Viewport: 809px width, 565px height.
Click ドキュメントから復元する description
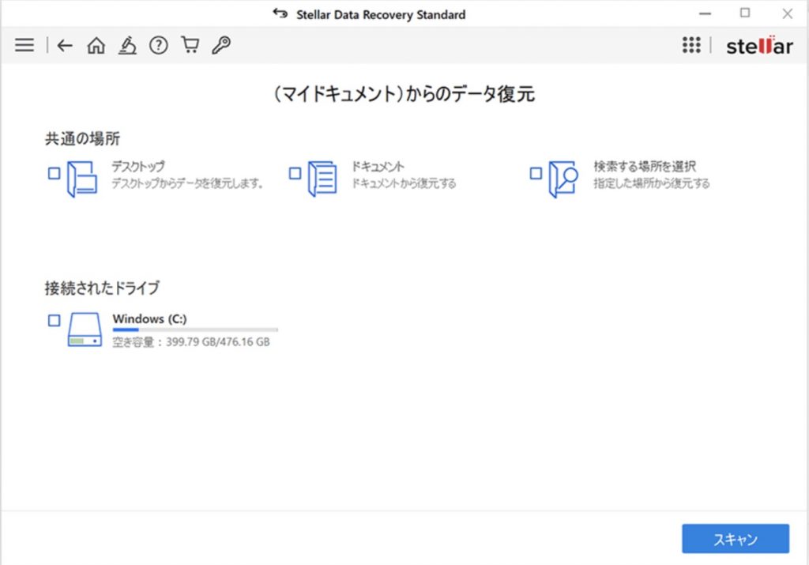coord(404,183)
